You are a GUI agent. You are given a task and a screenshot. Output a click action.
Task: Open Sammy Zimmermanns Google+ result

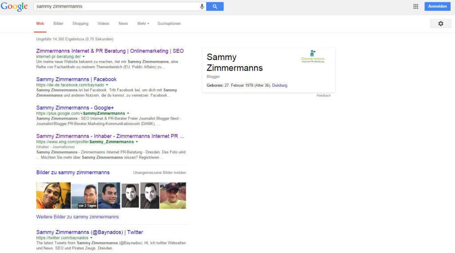[75, 108]
